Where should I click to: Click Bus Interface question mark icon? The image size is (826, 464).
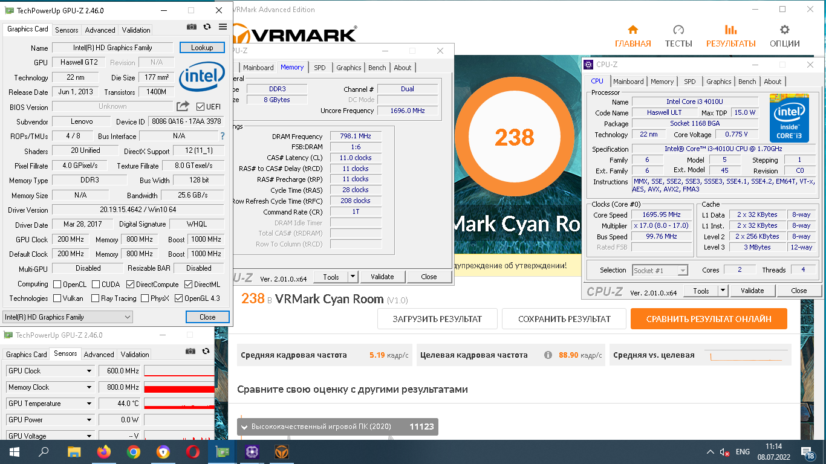point(223,136)
